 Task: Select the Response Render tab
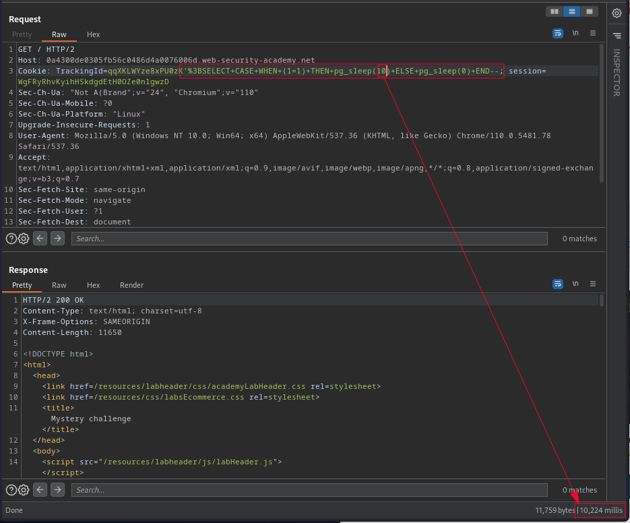131,285
